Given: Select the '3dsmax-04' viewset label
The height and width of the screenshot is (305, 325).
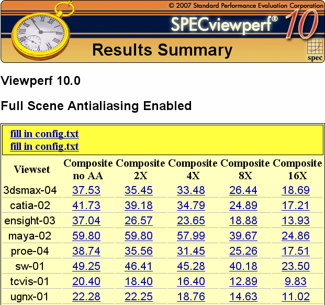Looking at the screenshot, I should (30, 190).
